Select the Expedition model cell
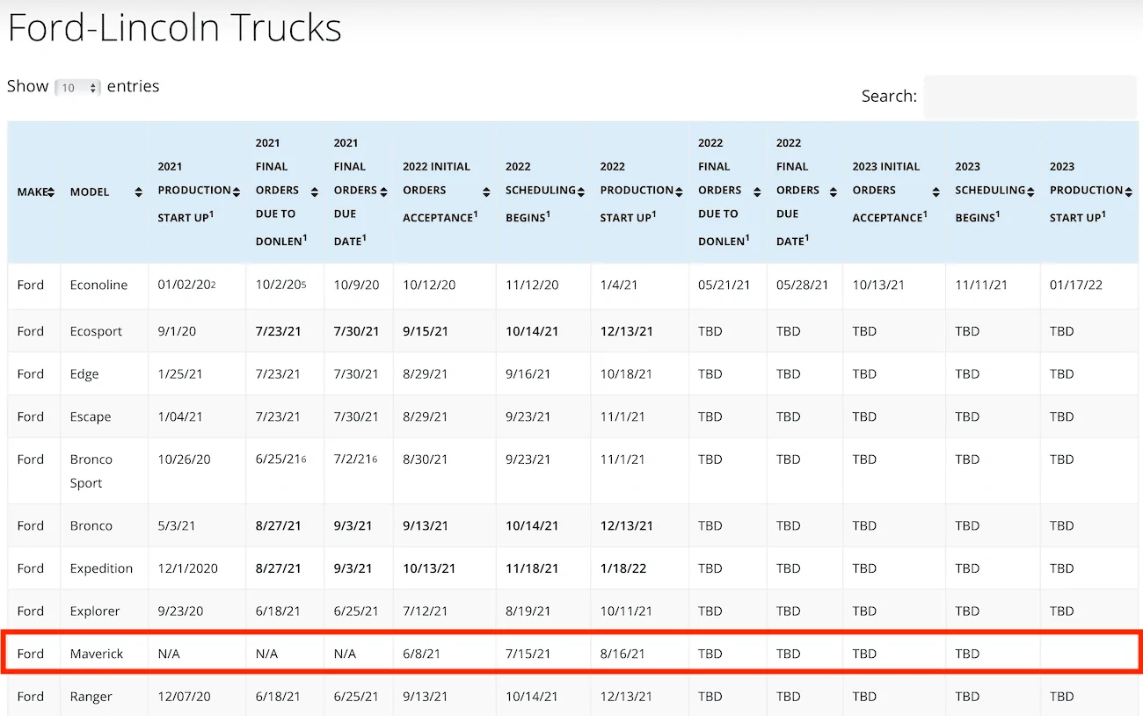 pos(101,568)
